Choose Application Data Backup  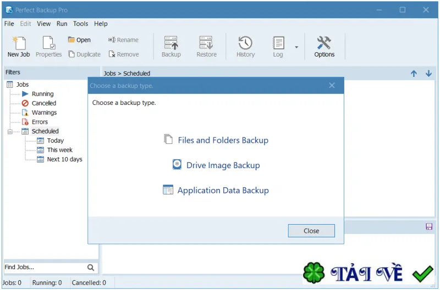[216, 190]
